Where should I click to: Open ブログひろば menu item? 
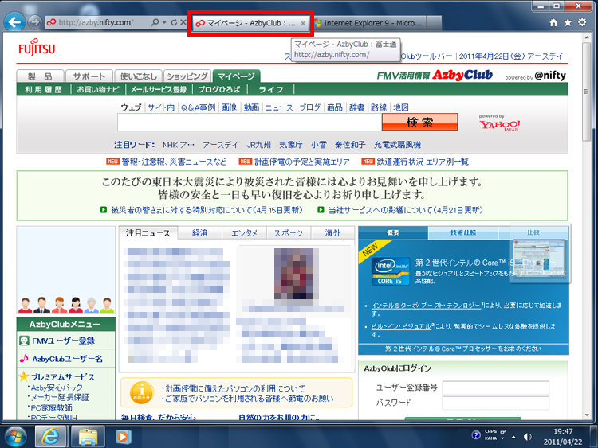(219, 89)
